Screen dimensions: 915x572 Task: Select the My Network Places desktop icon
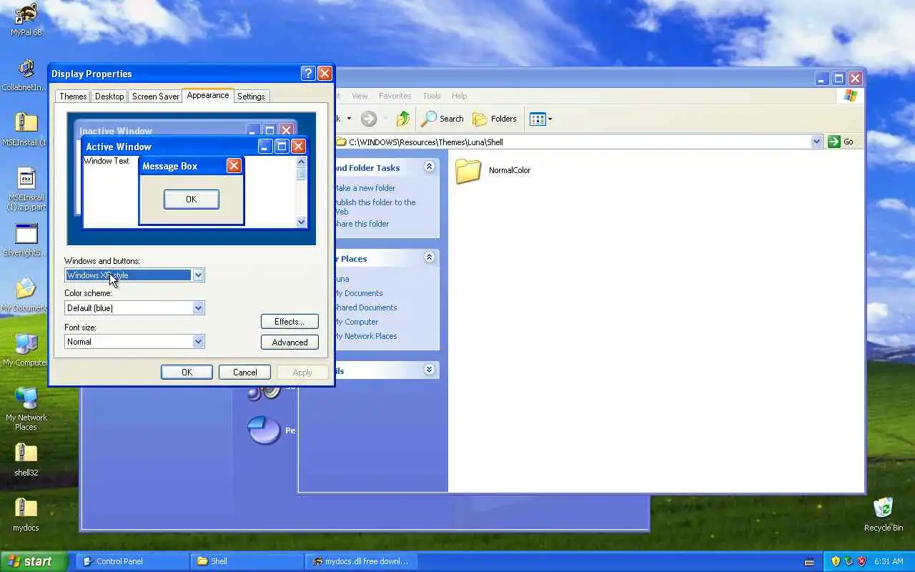(x=26, y=409)
